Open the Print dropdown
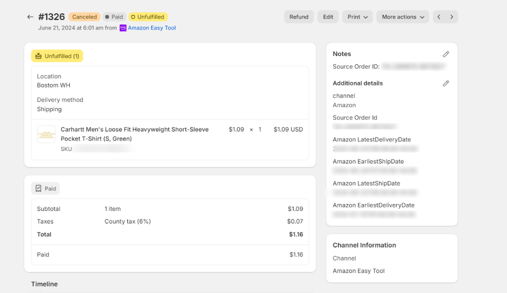507x293 pixels. [357, 16]
